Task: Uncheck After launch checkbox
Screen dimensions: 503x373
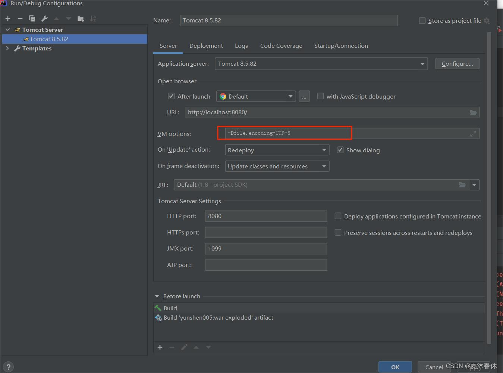Action: [171, 96]
